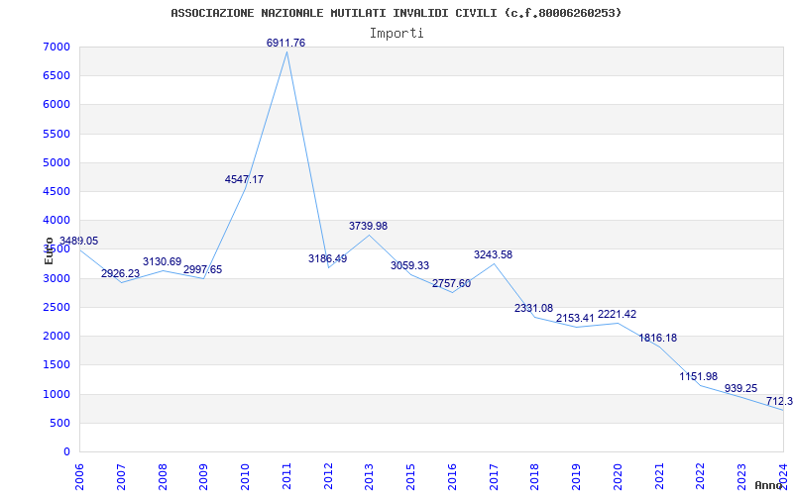This screenshot has width=793, height=495.
Task: Click the 2221.42 data label
Action: click(617, 314)
